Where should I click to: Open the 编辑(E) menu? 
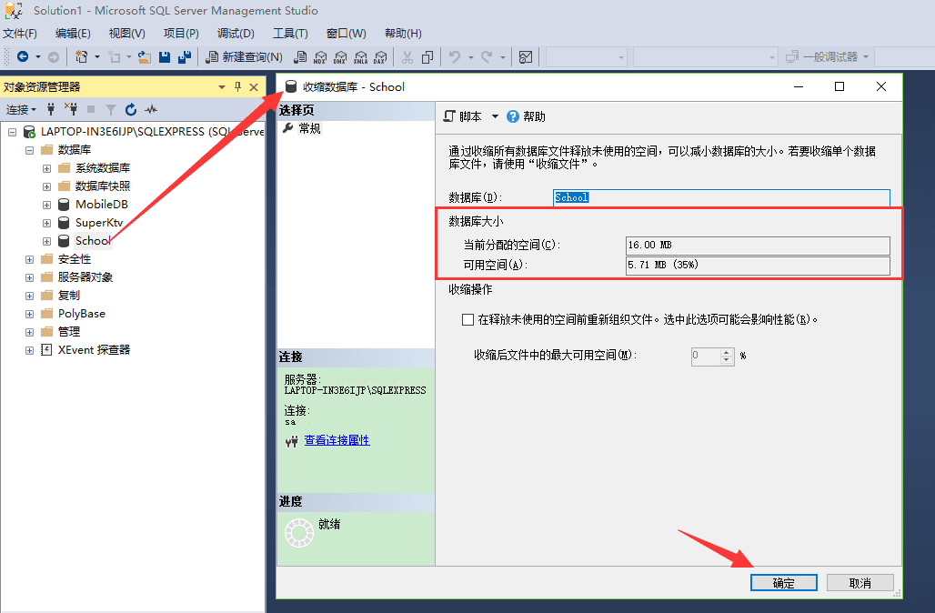tap(73, 34)
